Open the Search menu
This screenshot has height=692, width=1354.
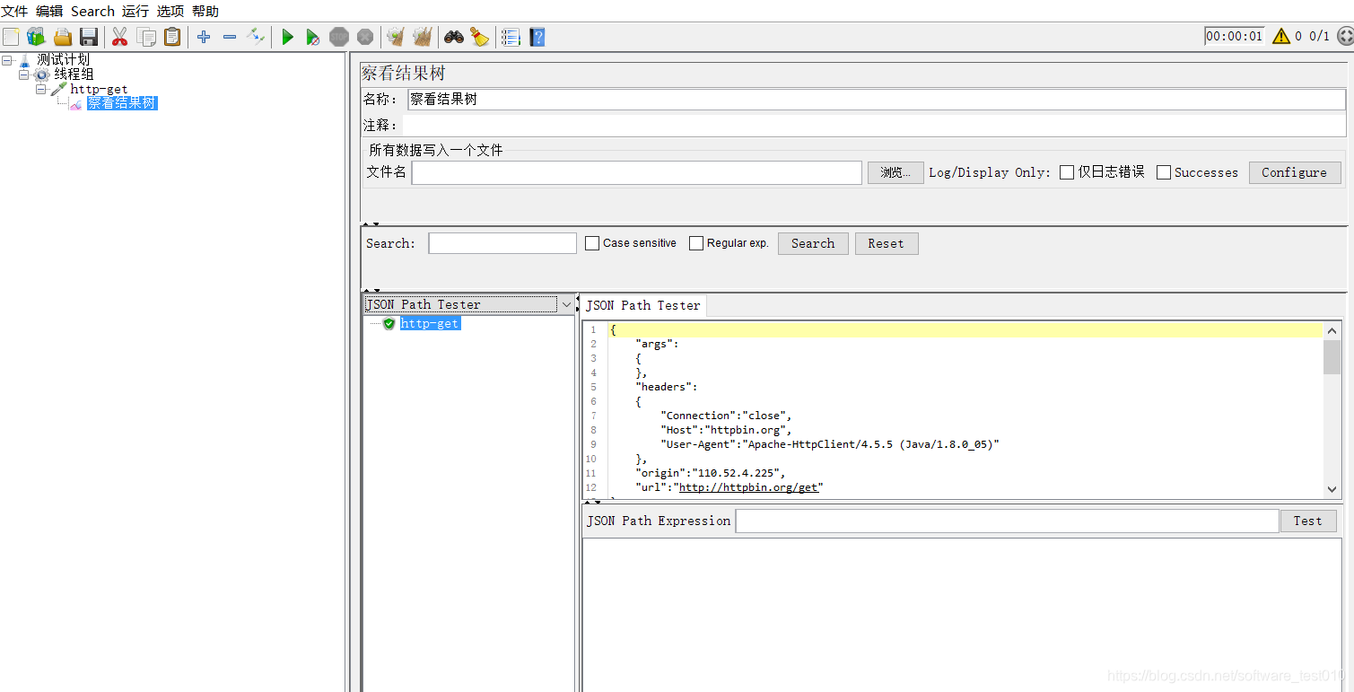pyautogui.click(x=92, y=11)
